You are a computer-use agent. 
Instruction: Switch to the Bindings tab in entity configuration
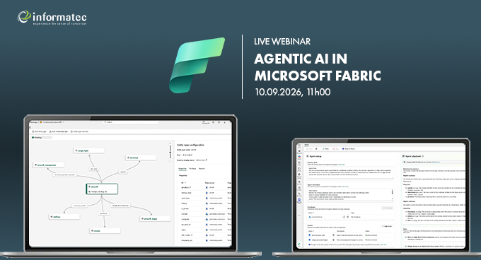[192, 168]
